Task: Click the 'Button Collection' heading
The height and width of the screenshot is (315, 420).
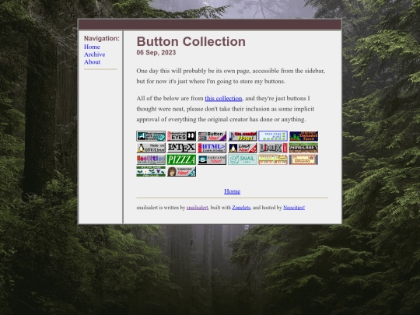Action: [191, 41]
